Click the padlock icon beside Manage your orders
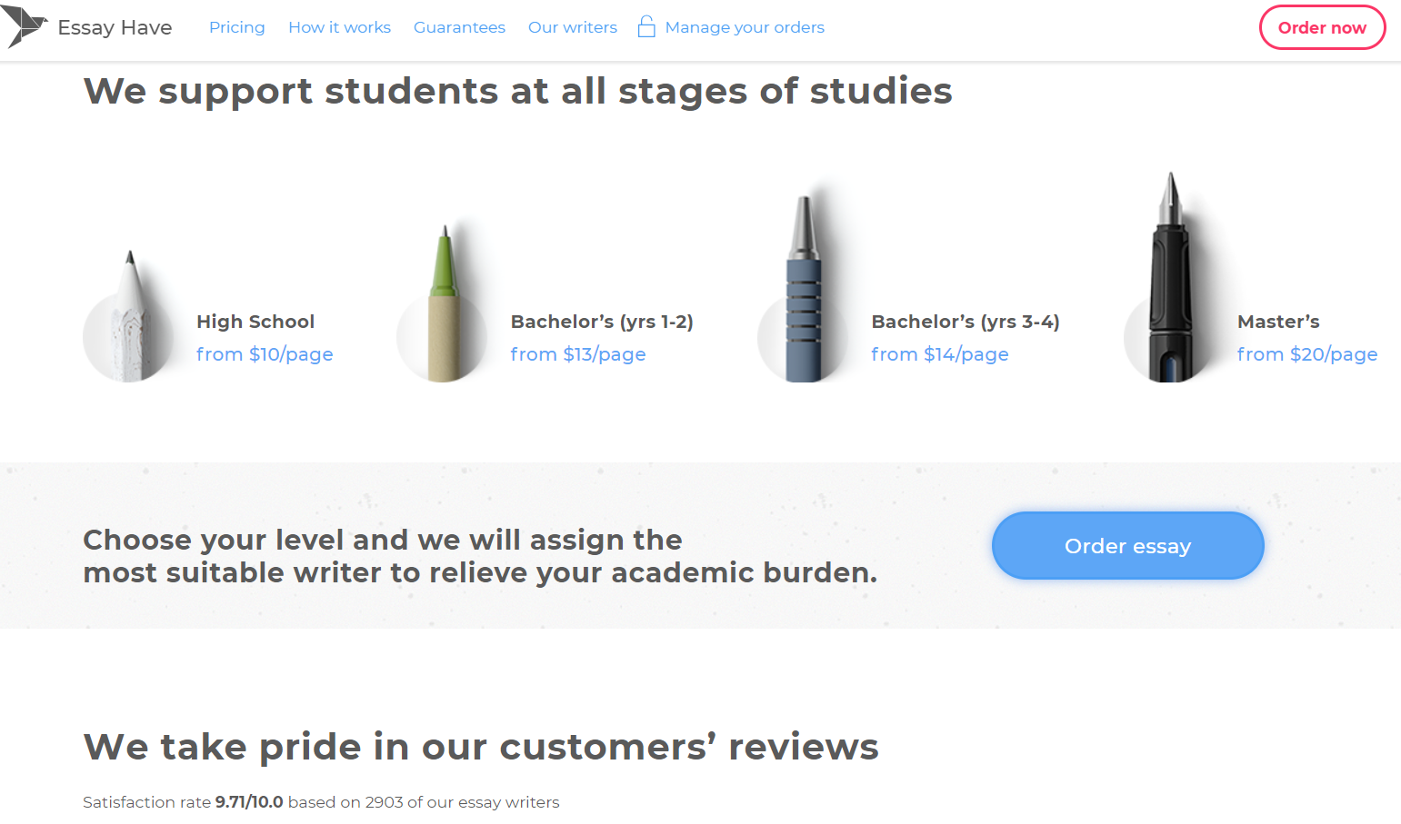This screenshot has height=824, width=1401. [x=646, y=26]
